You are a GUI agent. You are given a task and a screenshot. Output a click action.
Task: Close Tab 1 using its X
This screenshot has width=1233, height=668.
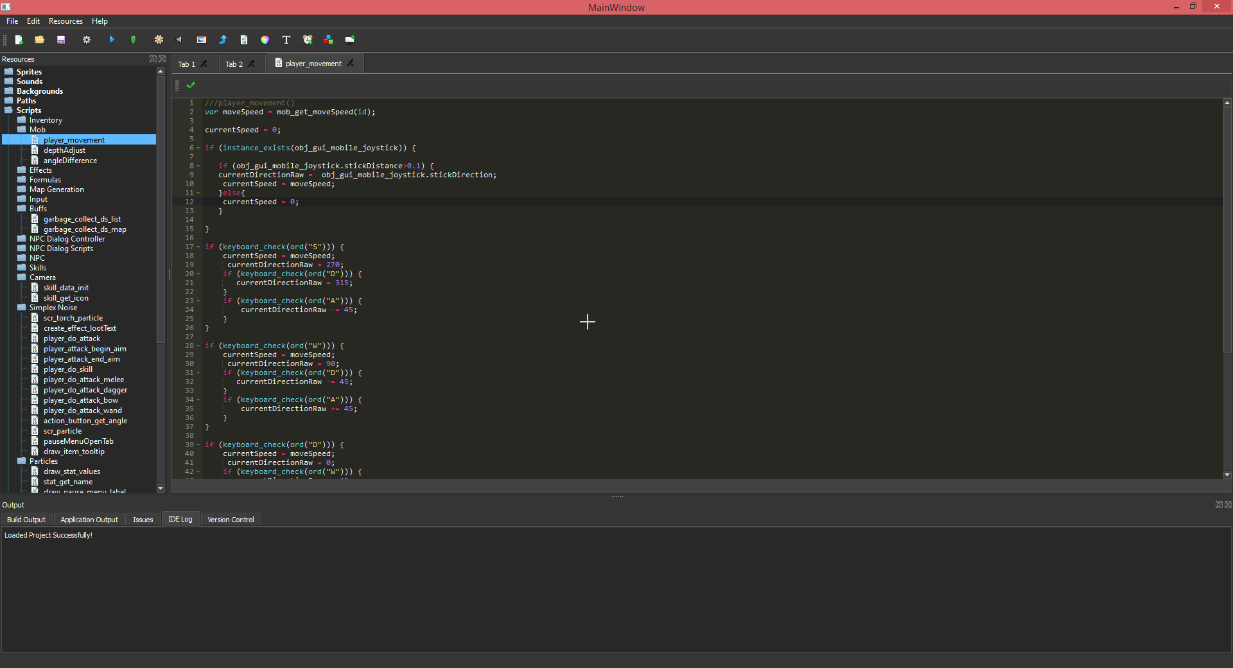(x=204, y=64)
